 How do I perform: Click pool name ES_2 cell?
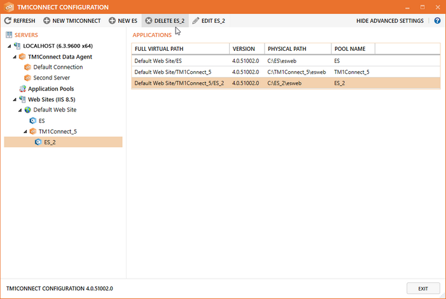point(339,83)
